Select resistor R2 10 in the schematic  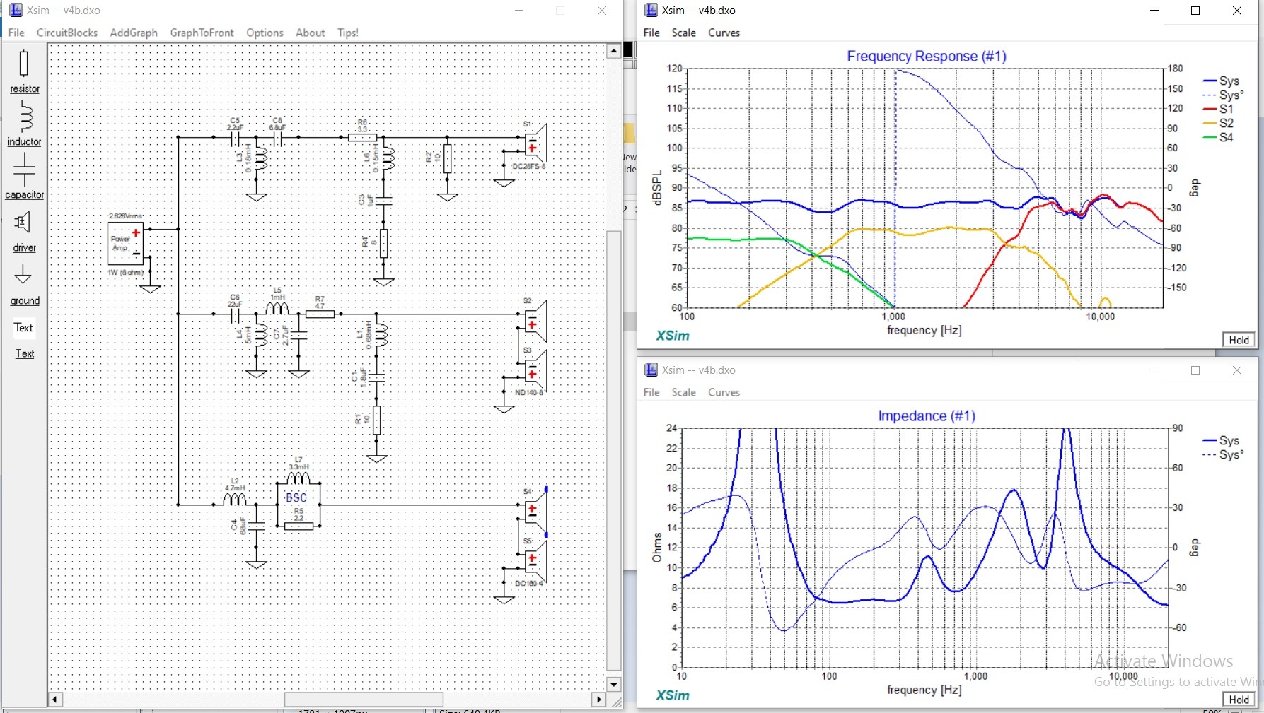[447, 158]
